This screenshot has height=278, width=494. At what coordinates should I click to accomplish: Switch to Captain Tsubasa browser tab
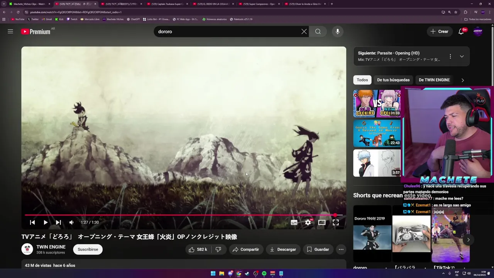click(x=168, y=4)
